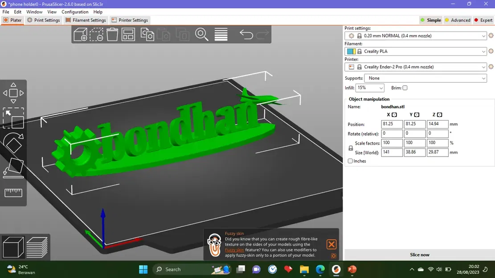Select Expert mode
This screenshot has height=278, width=495.
pos(483,20)
